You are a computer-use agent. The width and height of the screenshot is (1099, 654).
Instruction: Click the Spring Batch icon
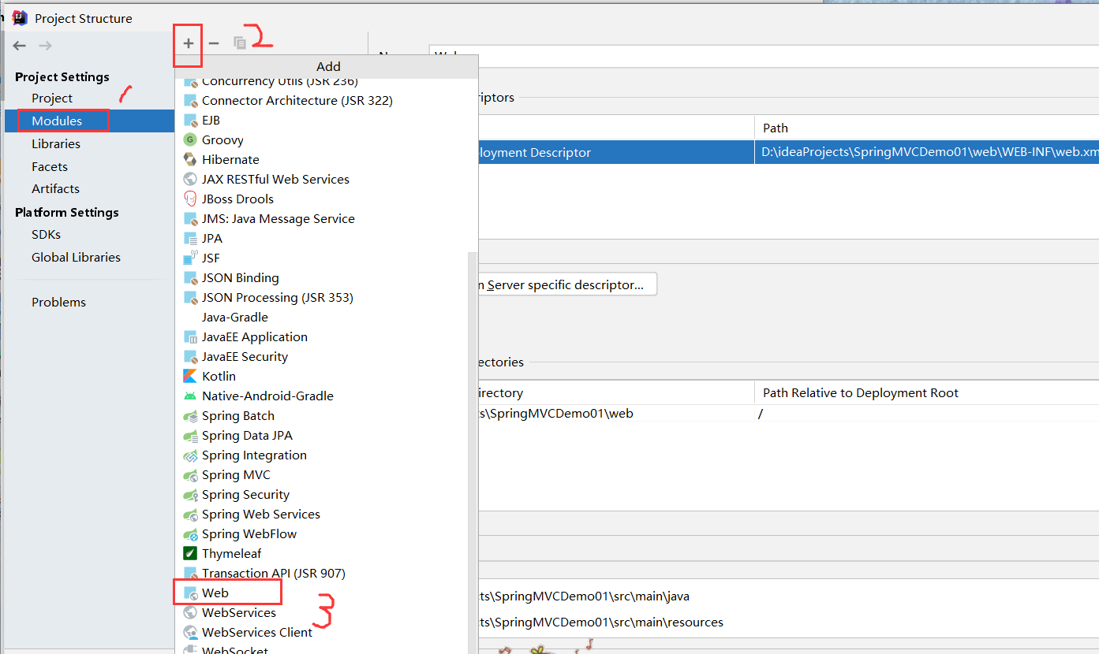[x=190, y=416]
